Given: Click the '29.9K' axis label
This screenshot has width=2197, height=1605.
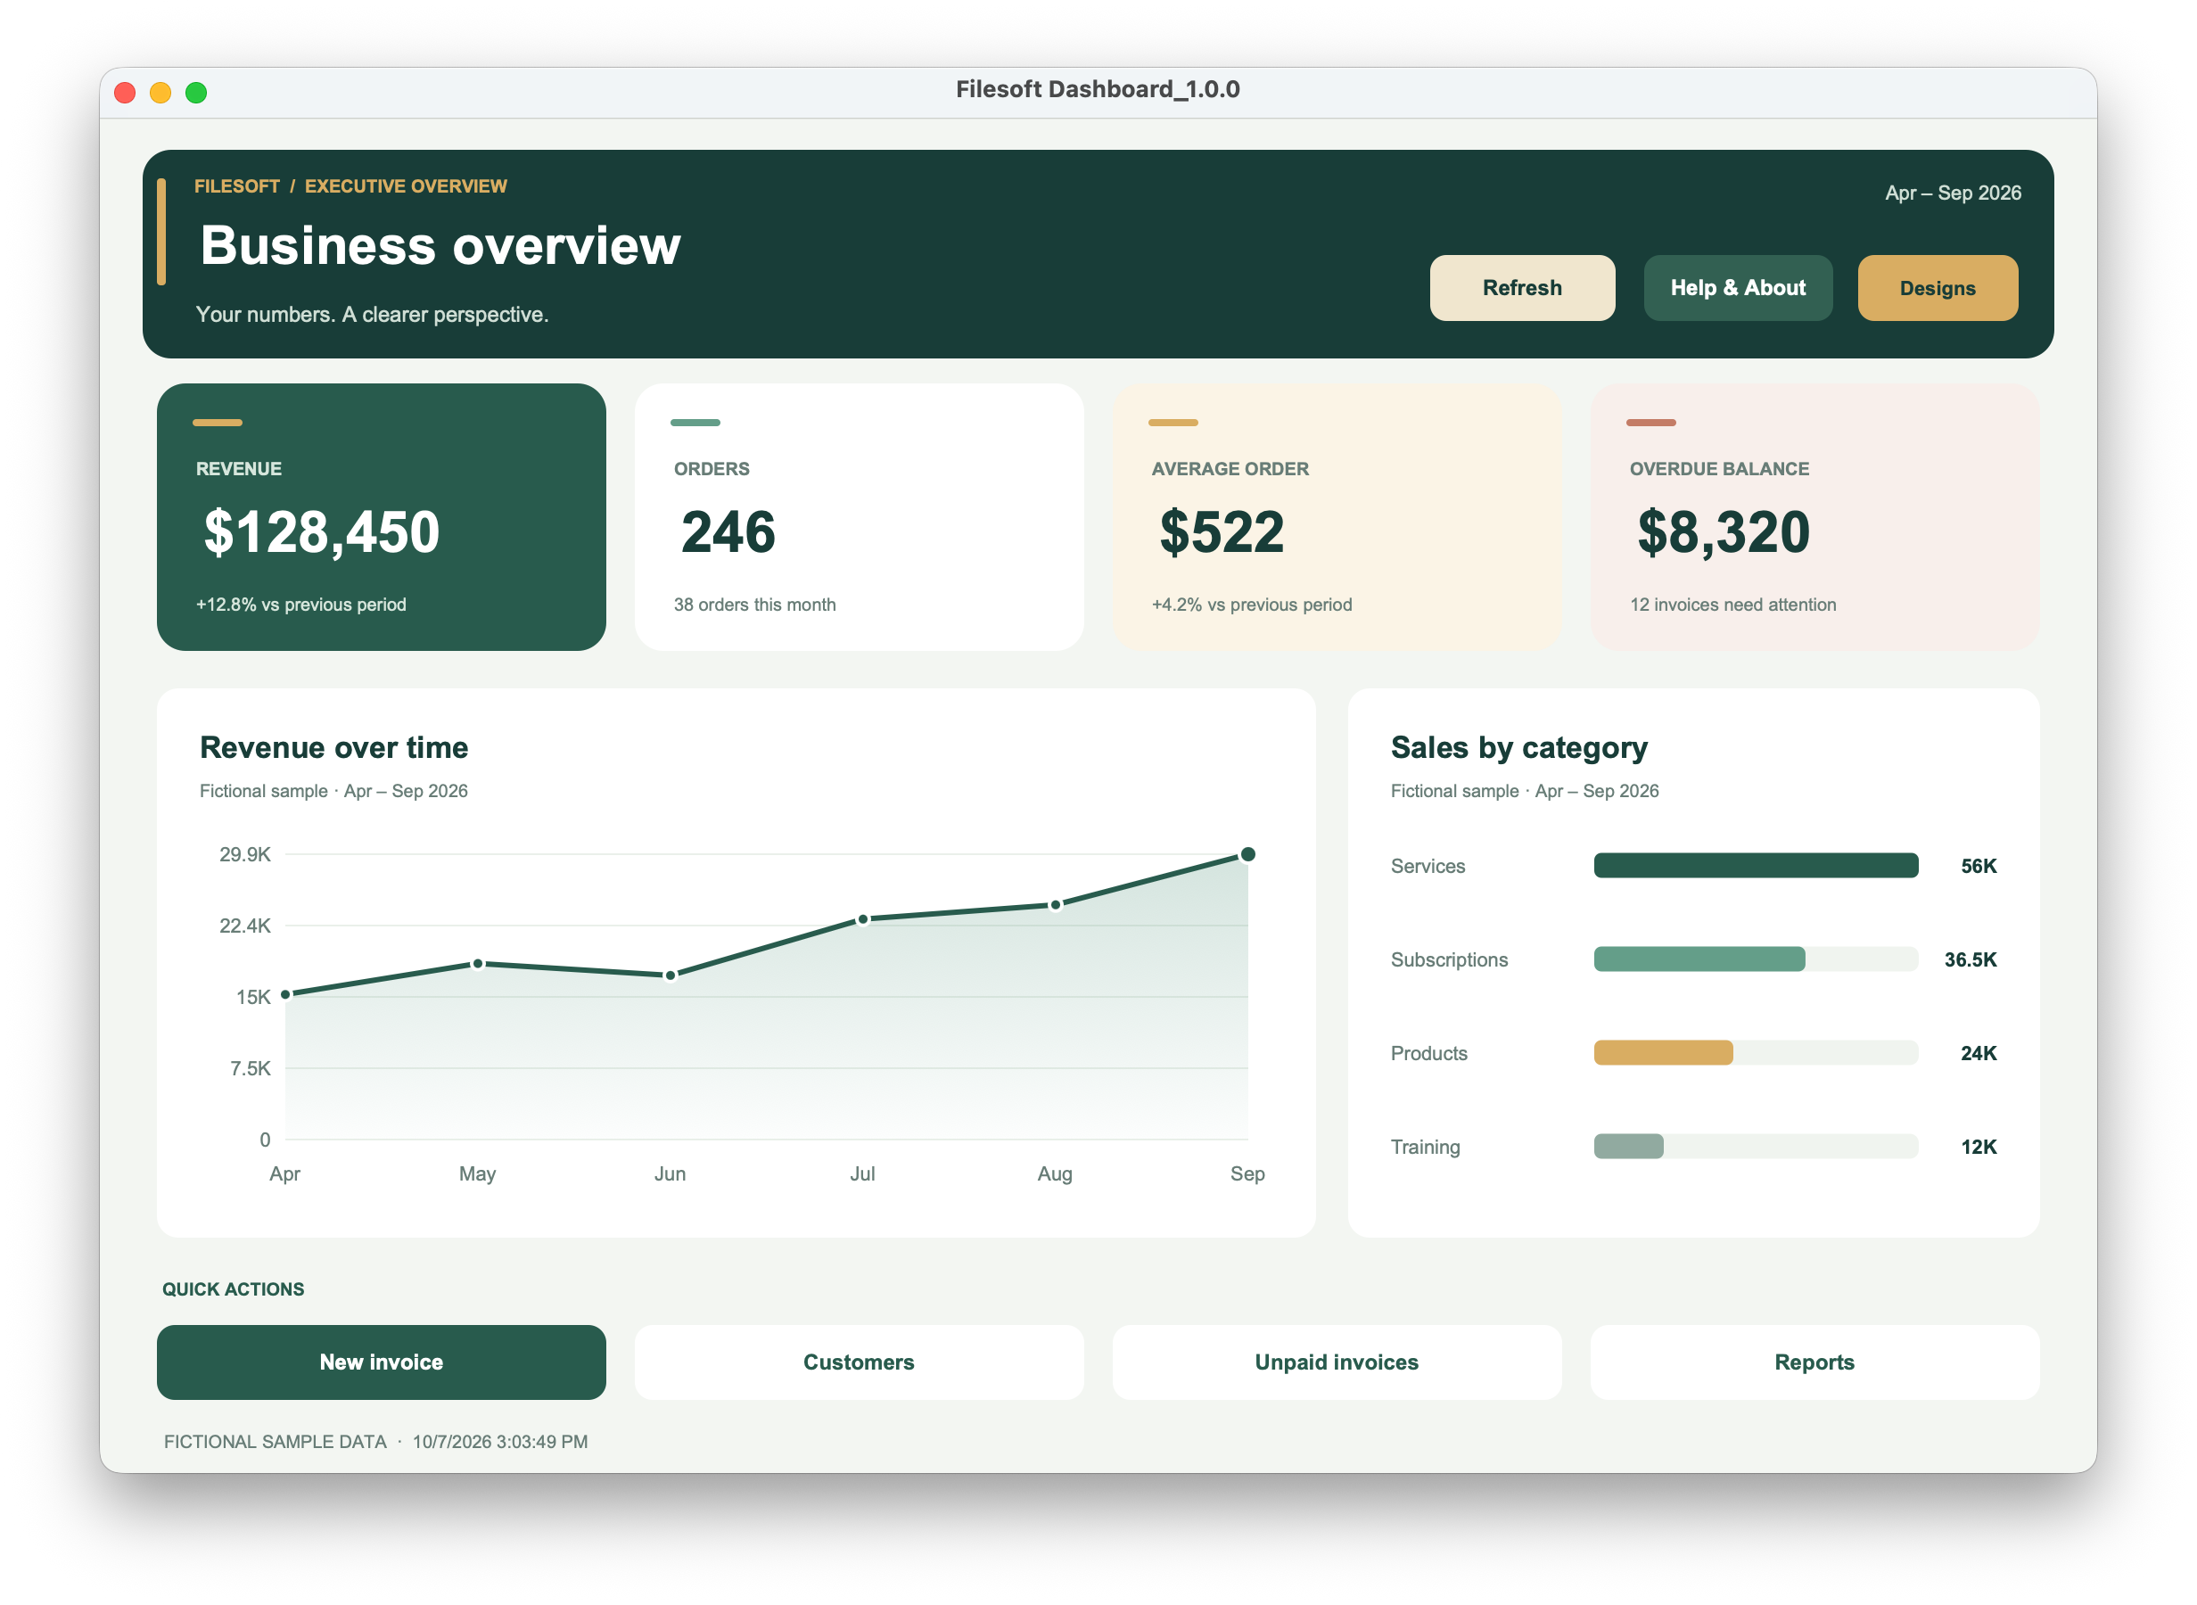Looking at the screenshot, I should pyautogui.click(x=245, y=854).
